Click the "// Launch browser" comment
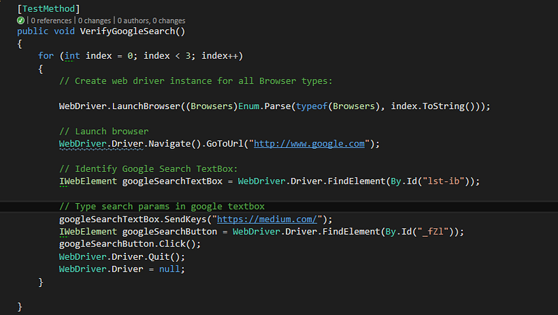 pos(104,131)
